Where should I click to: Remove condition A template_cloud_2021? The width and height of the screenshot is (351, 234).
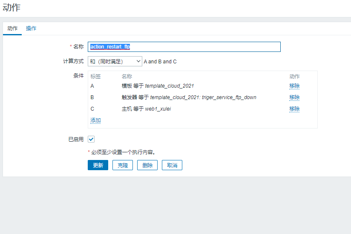[x=294, y=86]
